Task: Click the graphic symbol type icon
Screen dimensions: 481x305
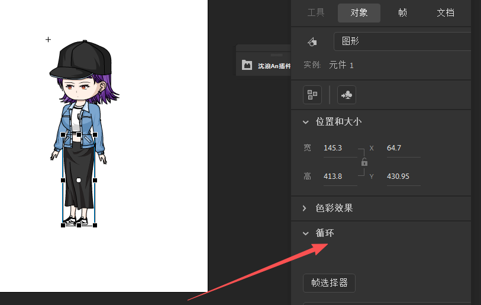Action: pos(312,42)
